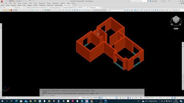
Task: Open the Help question mark icon
Action: pyautogui.click(x=169, y=1)
